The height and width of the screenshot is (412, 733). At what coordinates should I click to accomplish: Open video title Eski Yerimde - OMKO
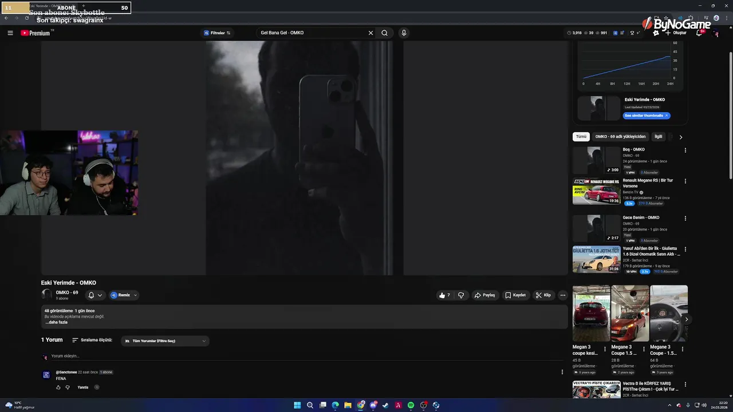point(69,283)
